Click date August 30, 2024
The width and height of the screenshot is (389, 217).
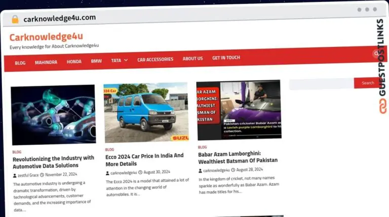coord(157,172)
